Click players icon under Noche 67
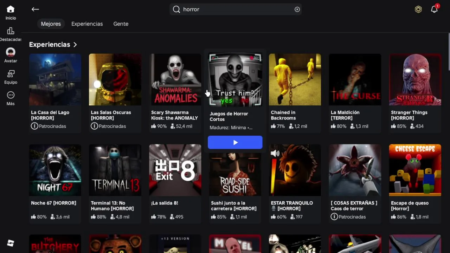The image size is (450, 253). (52, 217)
